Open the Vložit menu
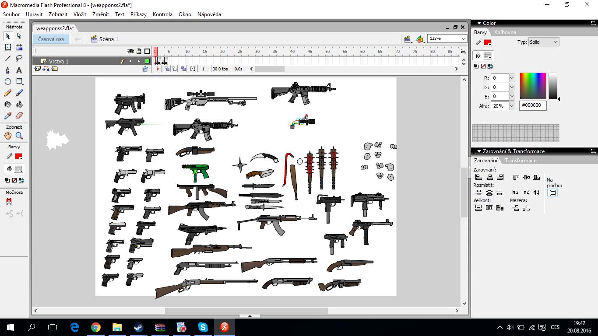598x336 pixels. 80,14
